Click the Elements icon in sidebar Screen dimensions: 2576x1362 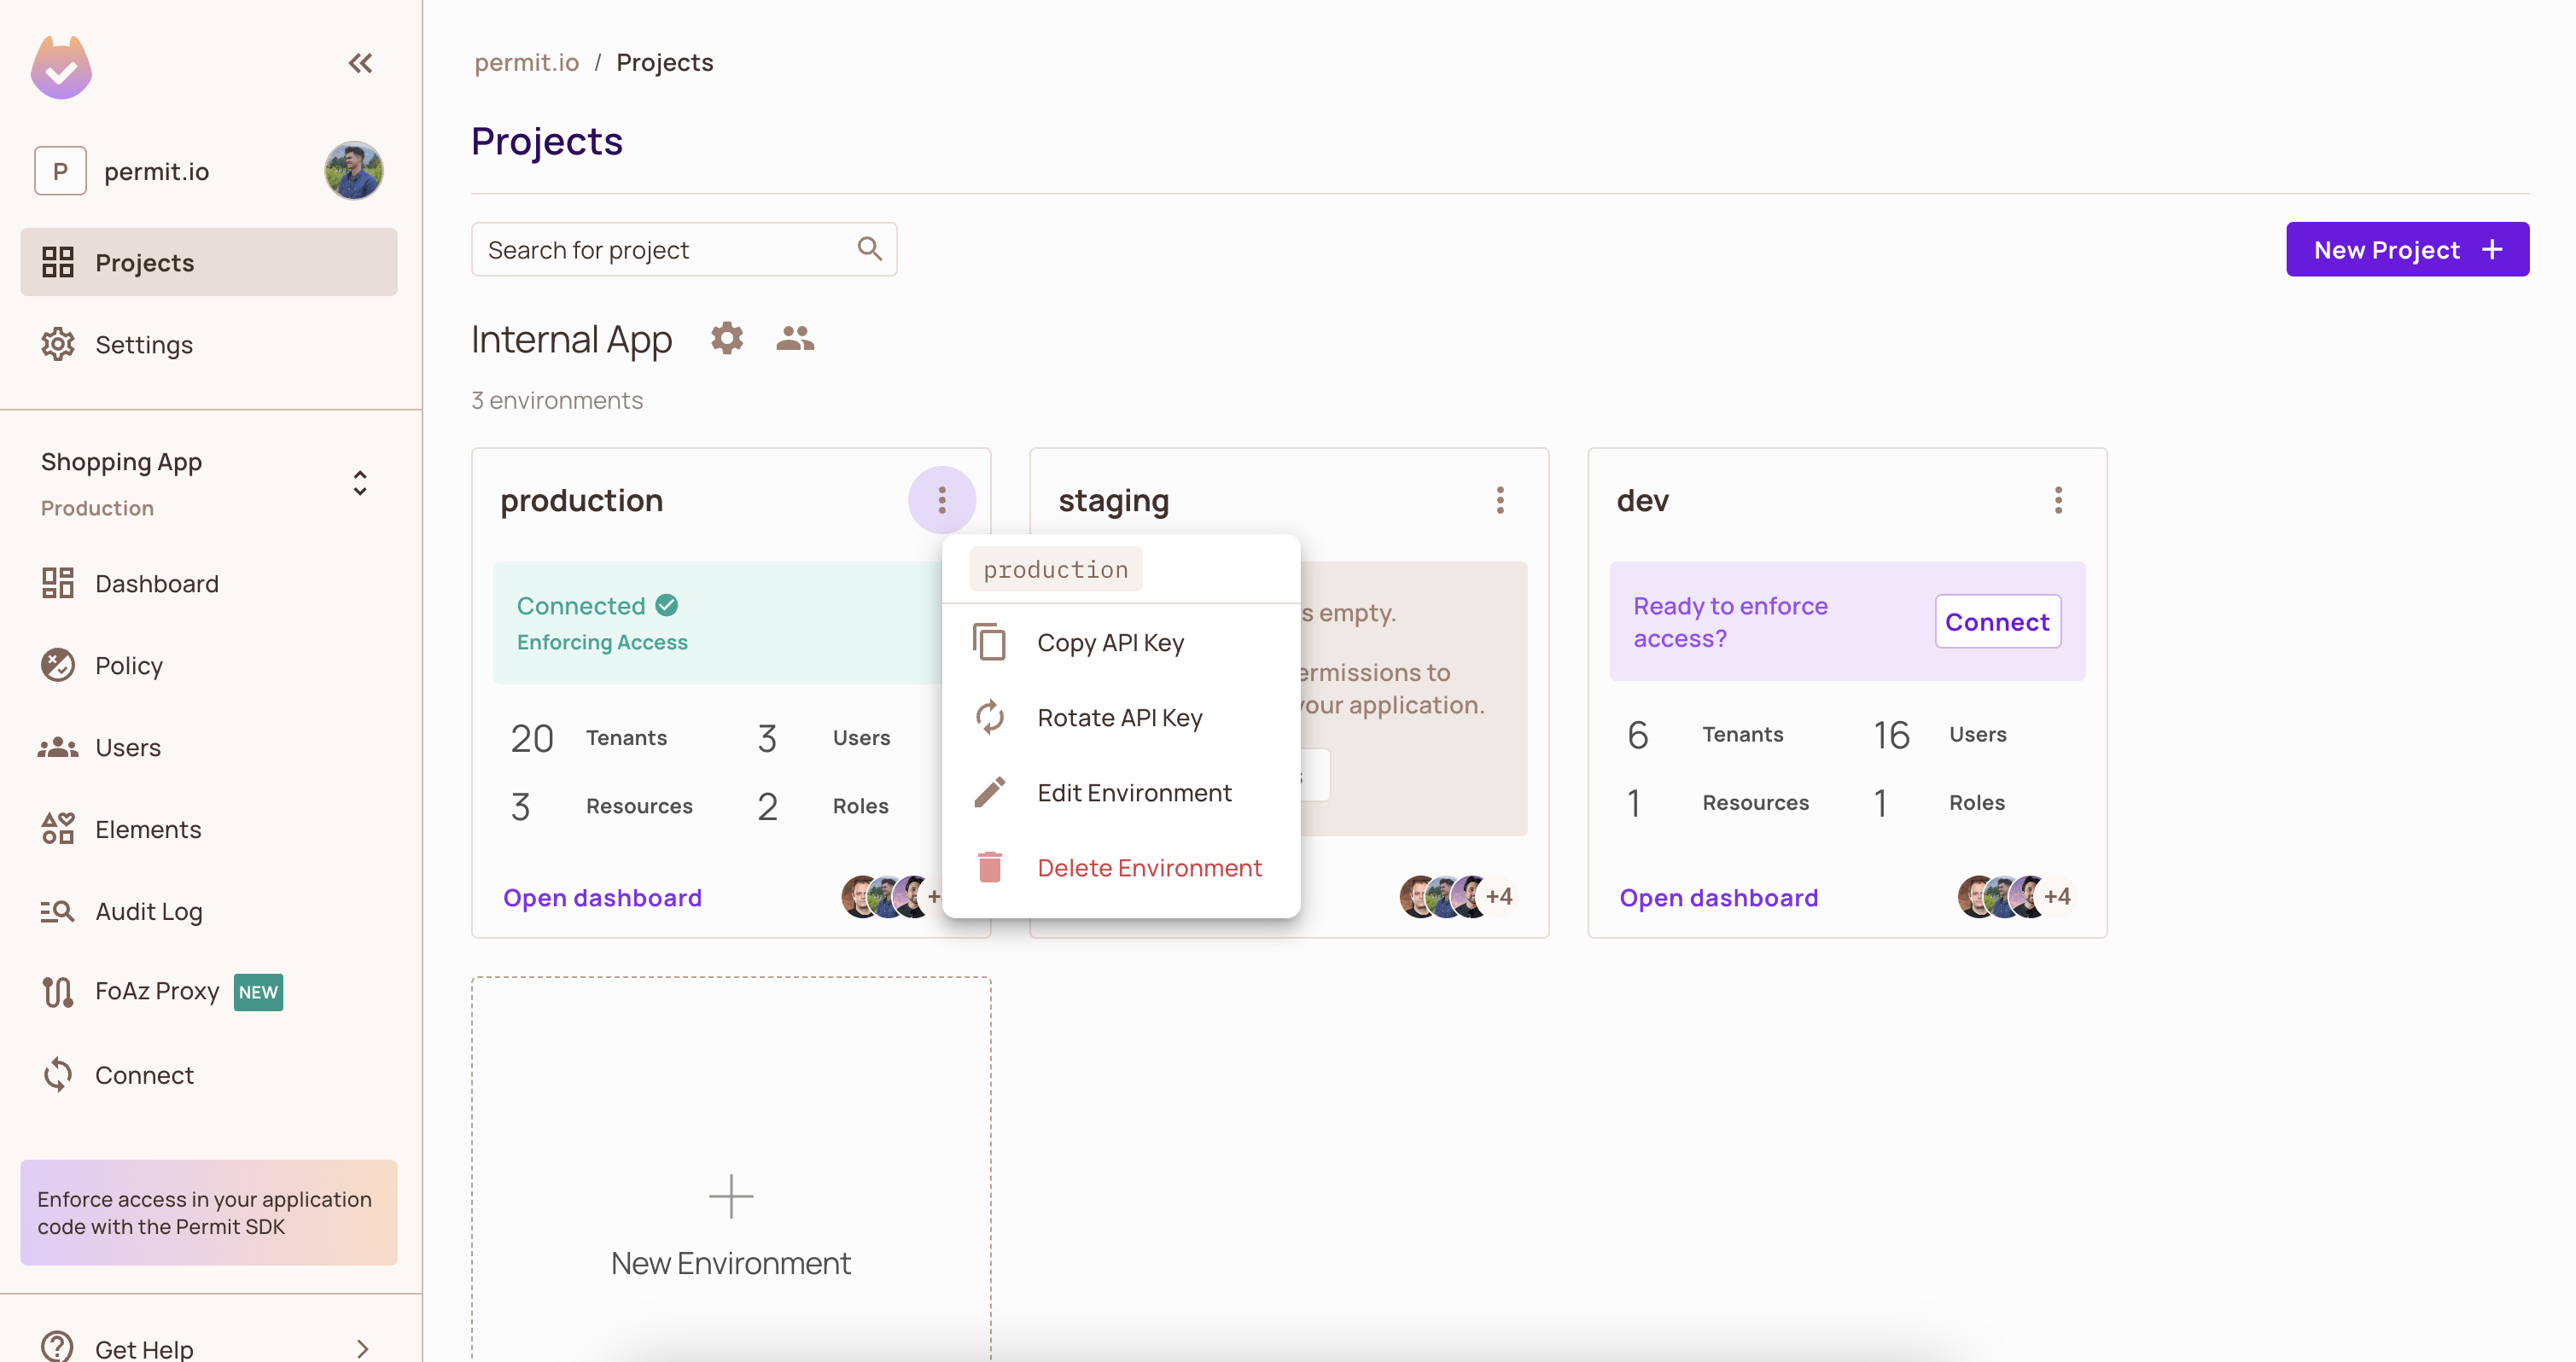[58, 829]
